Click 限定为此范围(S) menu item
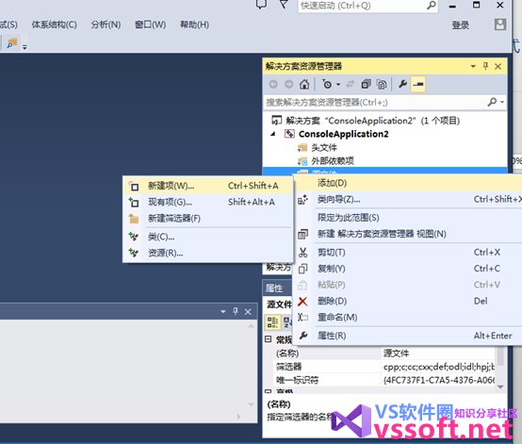 pos(407,218)
